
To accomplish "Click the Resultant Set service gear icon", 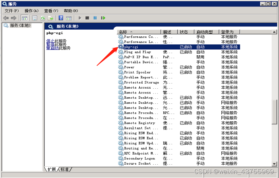I will point(121,128).
